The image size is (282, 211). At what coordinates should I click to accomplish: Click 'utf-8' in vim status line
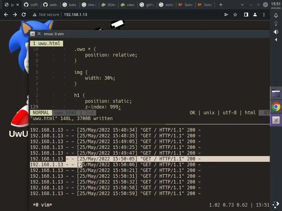click(x=230, y=113)
